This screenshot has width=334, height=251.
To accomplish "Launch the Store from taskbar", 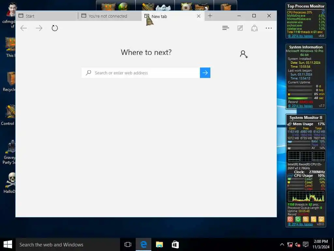I will click(175, 244).
